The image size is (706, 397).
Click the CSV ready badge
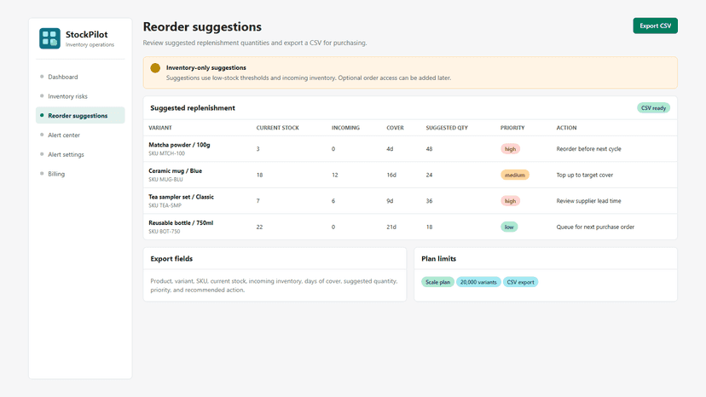pyautogui.click(x=653, y=108)
